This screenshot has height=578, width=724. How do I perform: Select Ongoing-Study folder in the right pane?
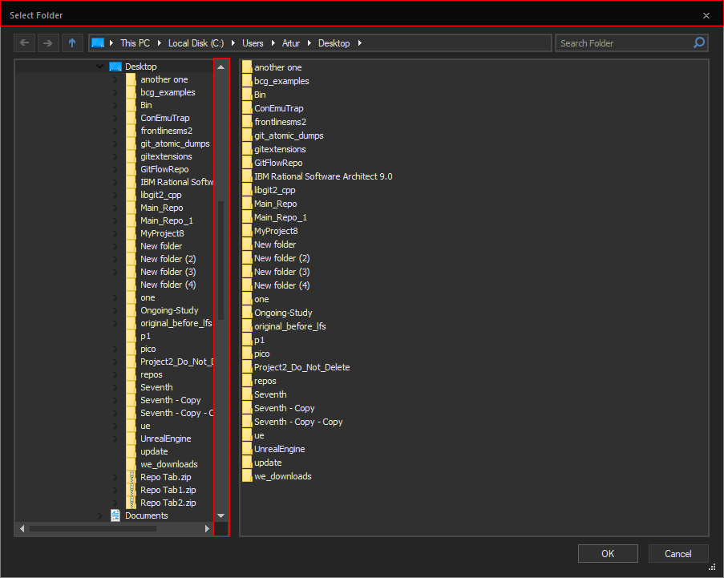click(283, 313)
